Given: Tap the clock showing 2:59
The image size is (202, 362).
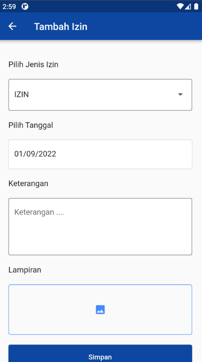Looking at the screenshot, I should point(9,7).
